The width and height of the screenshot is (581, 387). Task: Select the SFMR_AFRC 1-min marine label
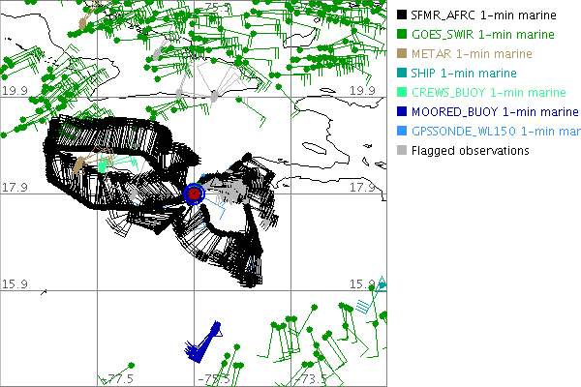482,15
